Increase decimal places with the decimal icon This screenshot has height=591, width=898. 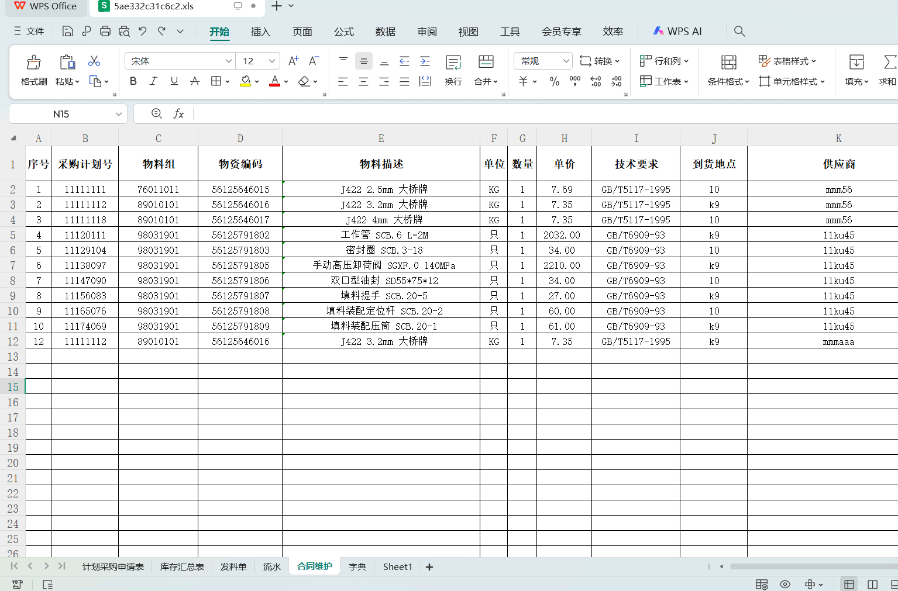click(596, 81)
